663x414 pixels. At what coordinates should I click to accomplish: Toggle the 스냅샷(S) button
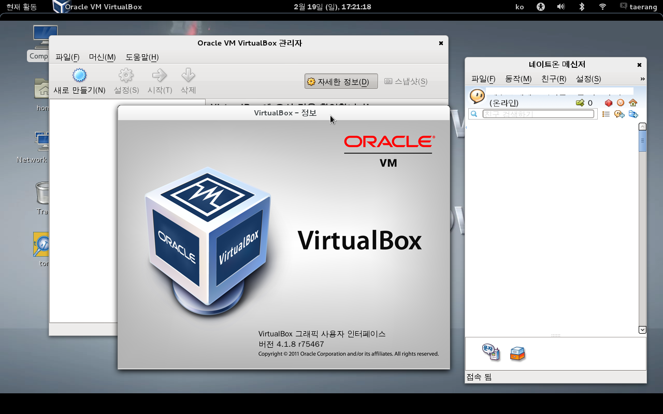[406, 81]
